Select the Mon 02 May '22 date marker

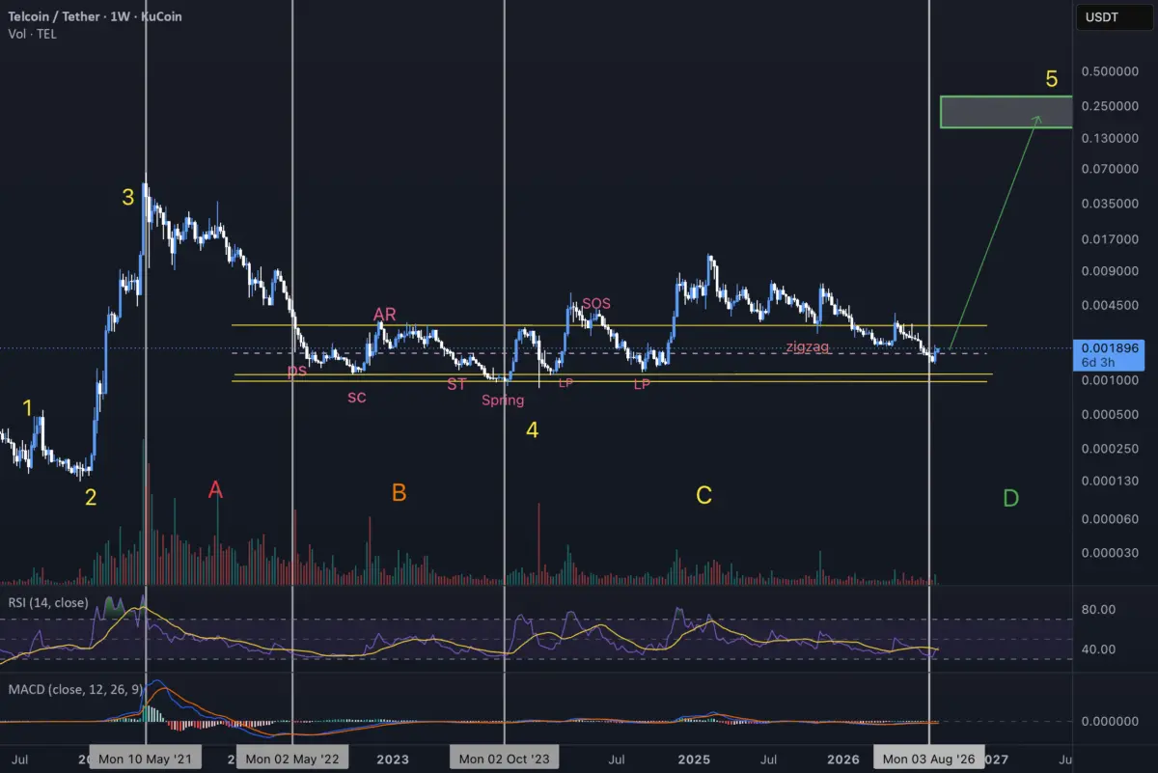[x=291, y=759]
